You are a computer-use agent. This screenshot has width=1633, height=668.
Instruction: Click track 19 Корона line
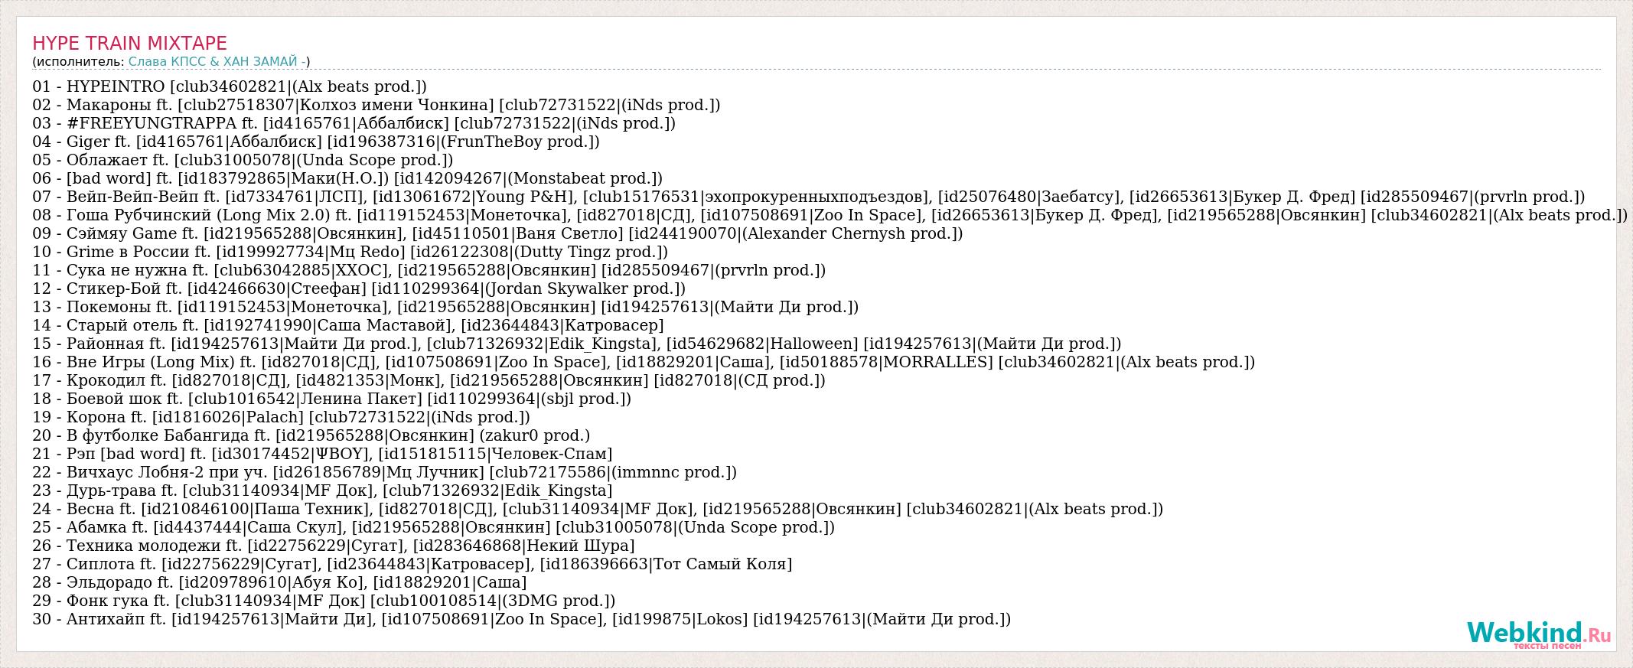coord(281,417)
